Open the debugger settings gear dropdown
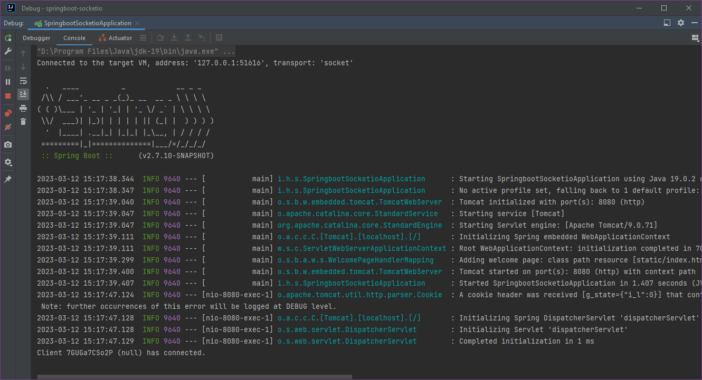 click(8, 162)
